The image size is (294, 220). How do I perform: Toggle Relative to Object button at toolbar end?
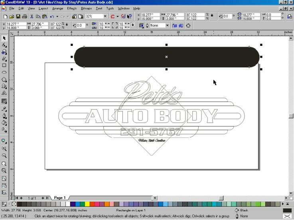coord(289,16)
